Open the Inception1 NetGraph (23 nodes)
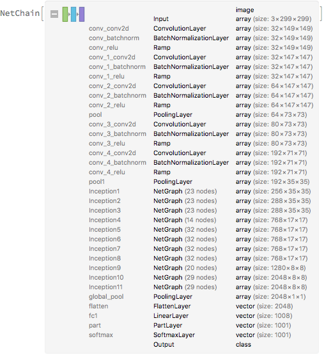324x355 pixels. click(x=185, y=192)
